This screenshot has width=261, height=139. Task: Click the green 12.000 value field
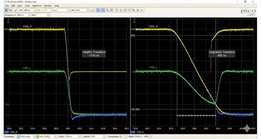(45, 10)
